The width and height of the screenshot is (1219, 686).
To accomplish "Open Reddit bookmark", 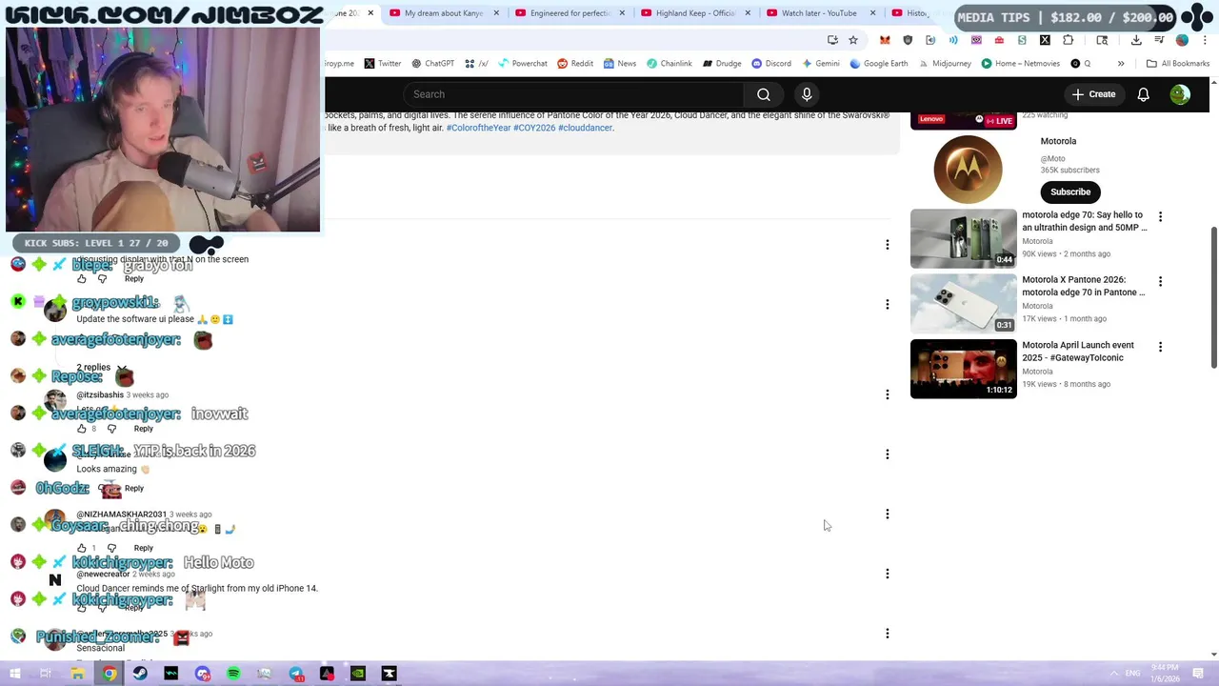I will [575, 64].
